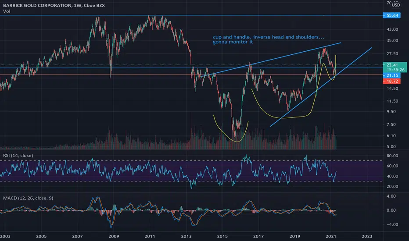
Task: Select the cup and handle text annotation
Action: coord(268,39)
